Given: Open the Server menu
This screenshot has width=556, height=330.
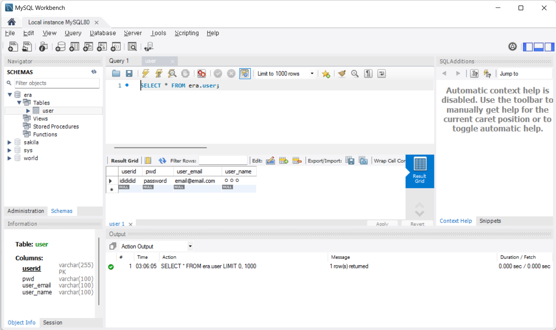Looking at the screenshot, I should coord(133,33).
